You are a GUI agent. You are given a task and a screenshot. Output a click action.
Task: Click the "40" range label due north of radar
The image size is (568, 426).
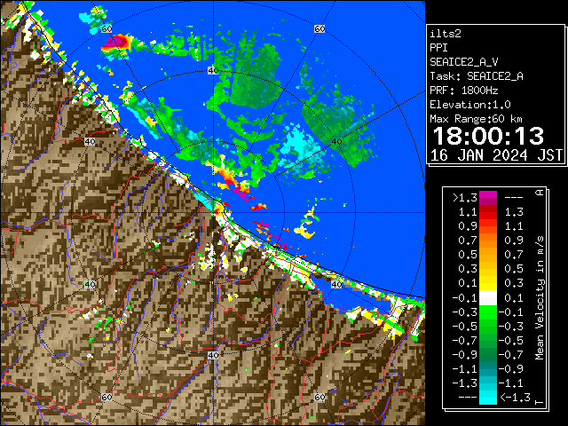click(213, 70)
